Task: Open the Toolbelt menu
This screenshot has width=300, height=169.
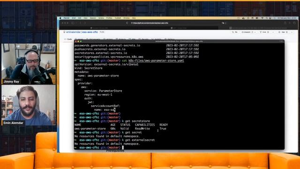Action: click(x=118, y=18)
